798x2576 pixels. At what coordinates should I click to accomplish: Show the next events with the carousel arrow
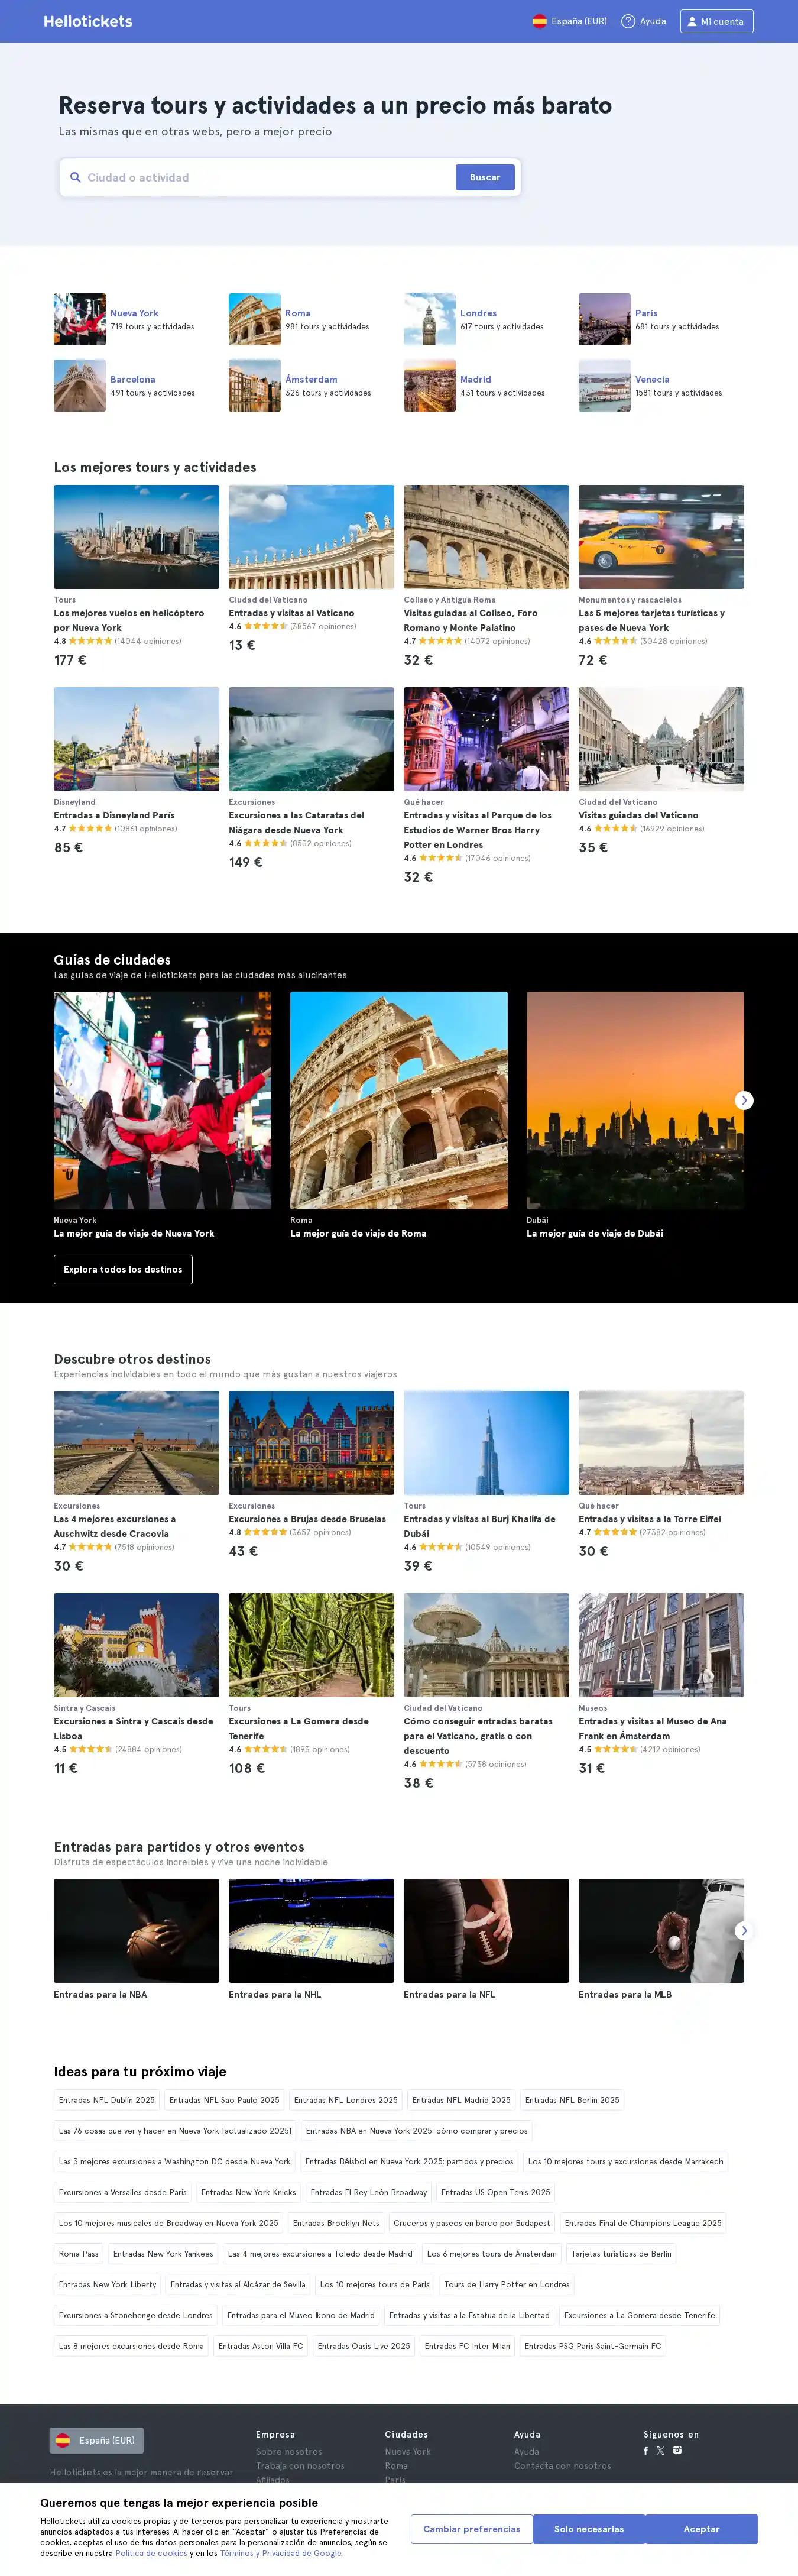743,1930
